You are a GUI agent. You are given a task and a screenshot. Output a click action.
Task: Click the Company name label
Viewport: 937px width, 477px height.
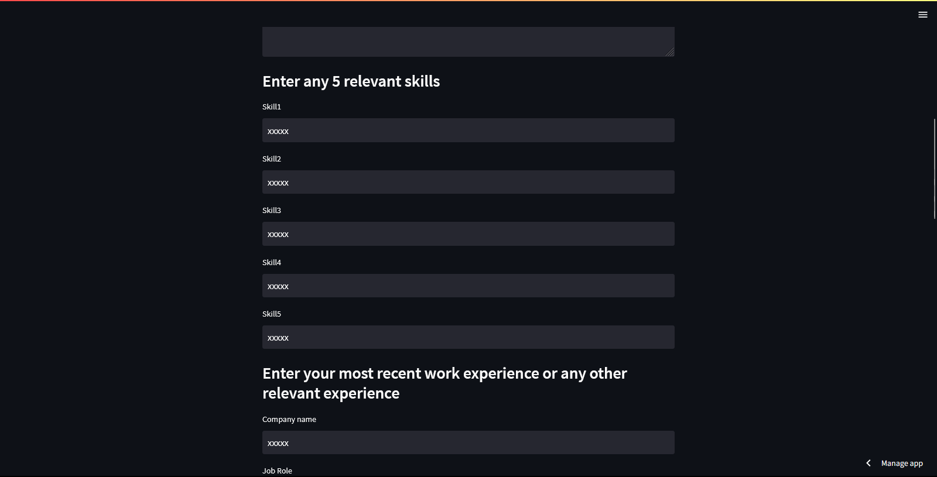[x=289, y=419]
